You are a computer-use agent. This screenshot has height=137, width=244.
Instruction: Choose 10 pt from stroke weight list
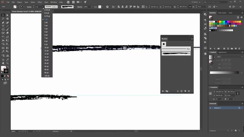47,48
